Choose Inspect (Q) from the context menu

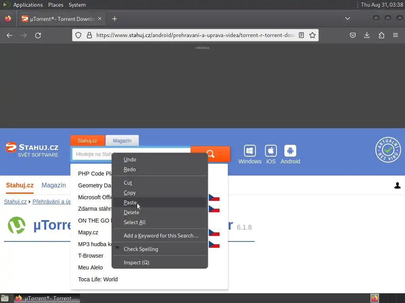coord(160,262)
